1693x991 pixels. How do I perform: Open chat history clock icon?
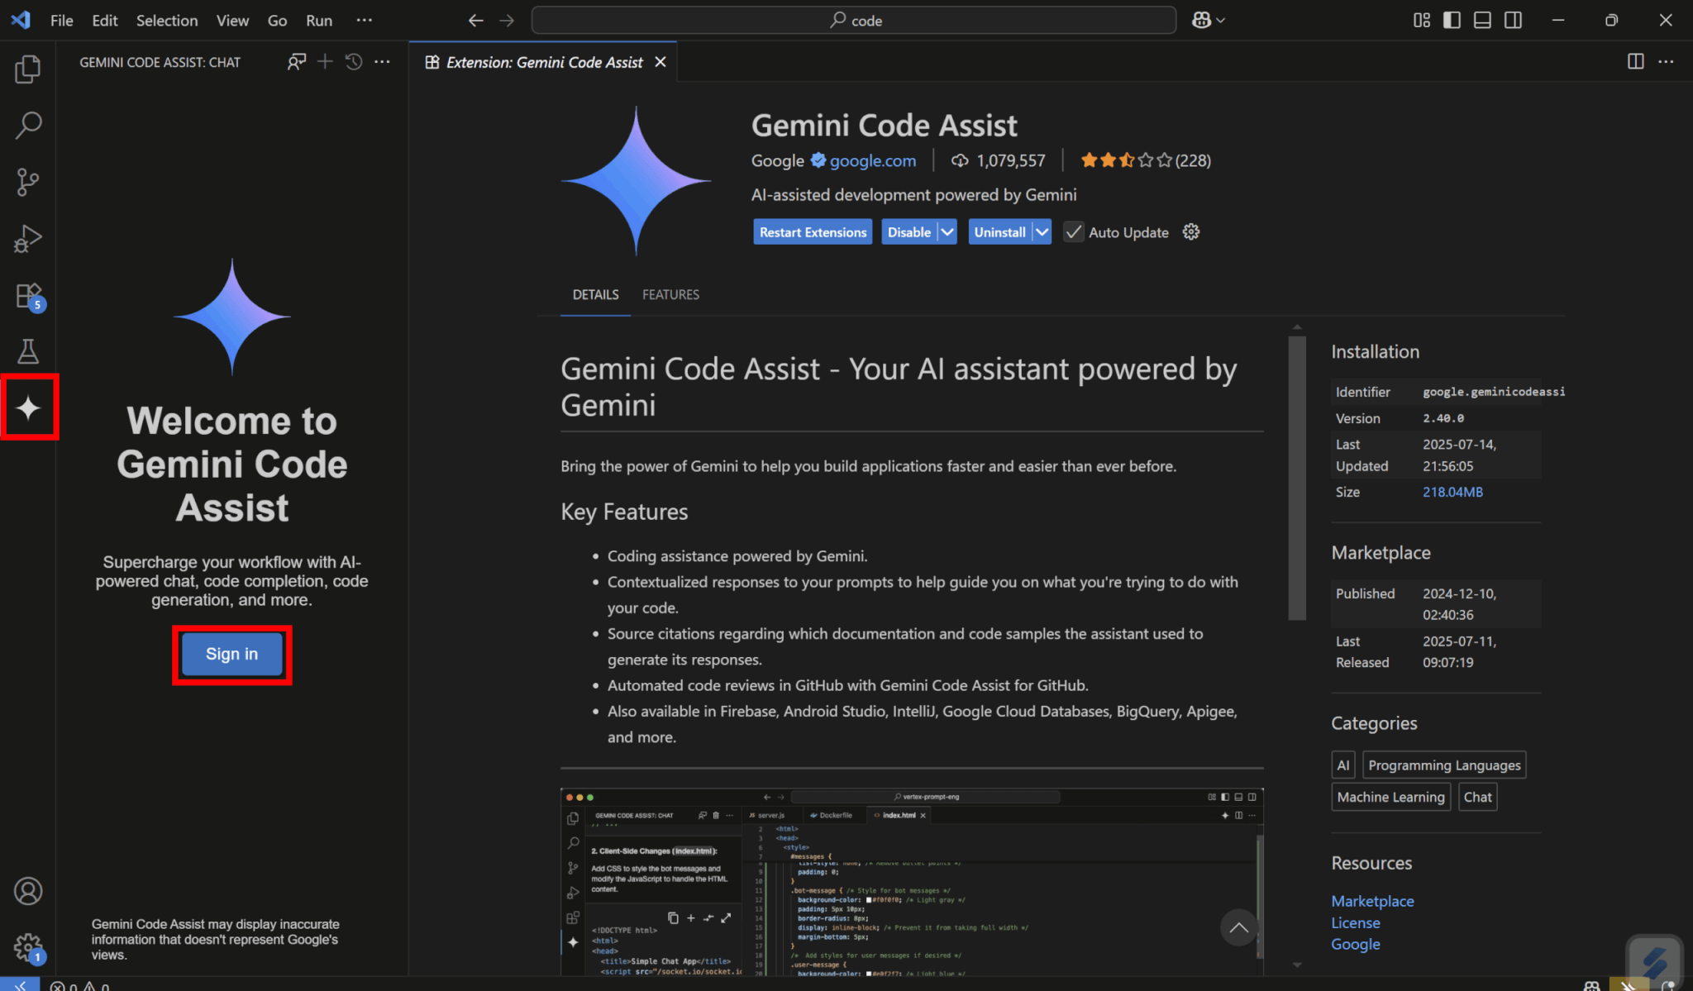[354, 62]
